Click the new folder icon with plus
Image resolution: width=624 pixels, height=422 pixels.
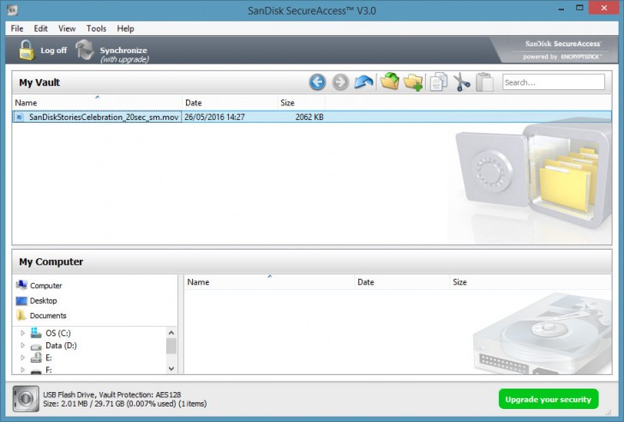coord(413,82)
